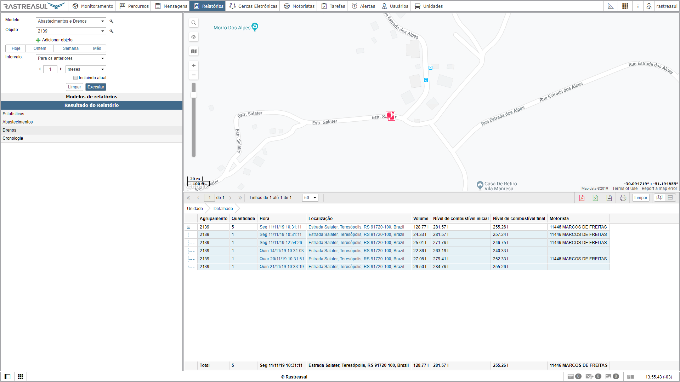
Task: Switch to the Cercas Eletrônicas tab
Action: tap(254, 6)
